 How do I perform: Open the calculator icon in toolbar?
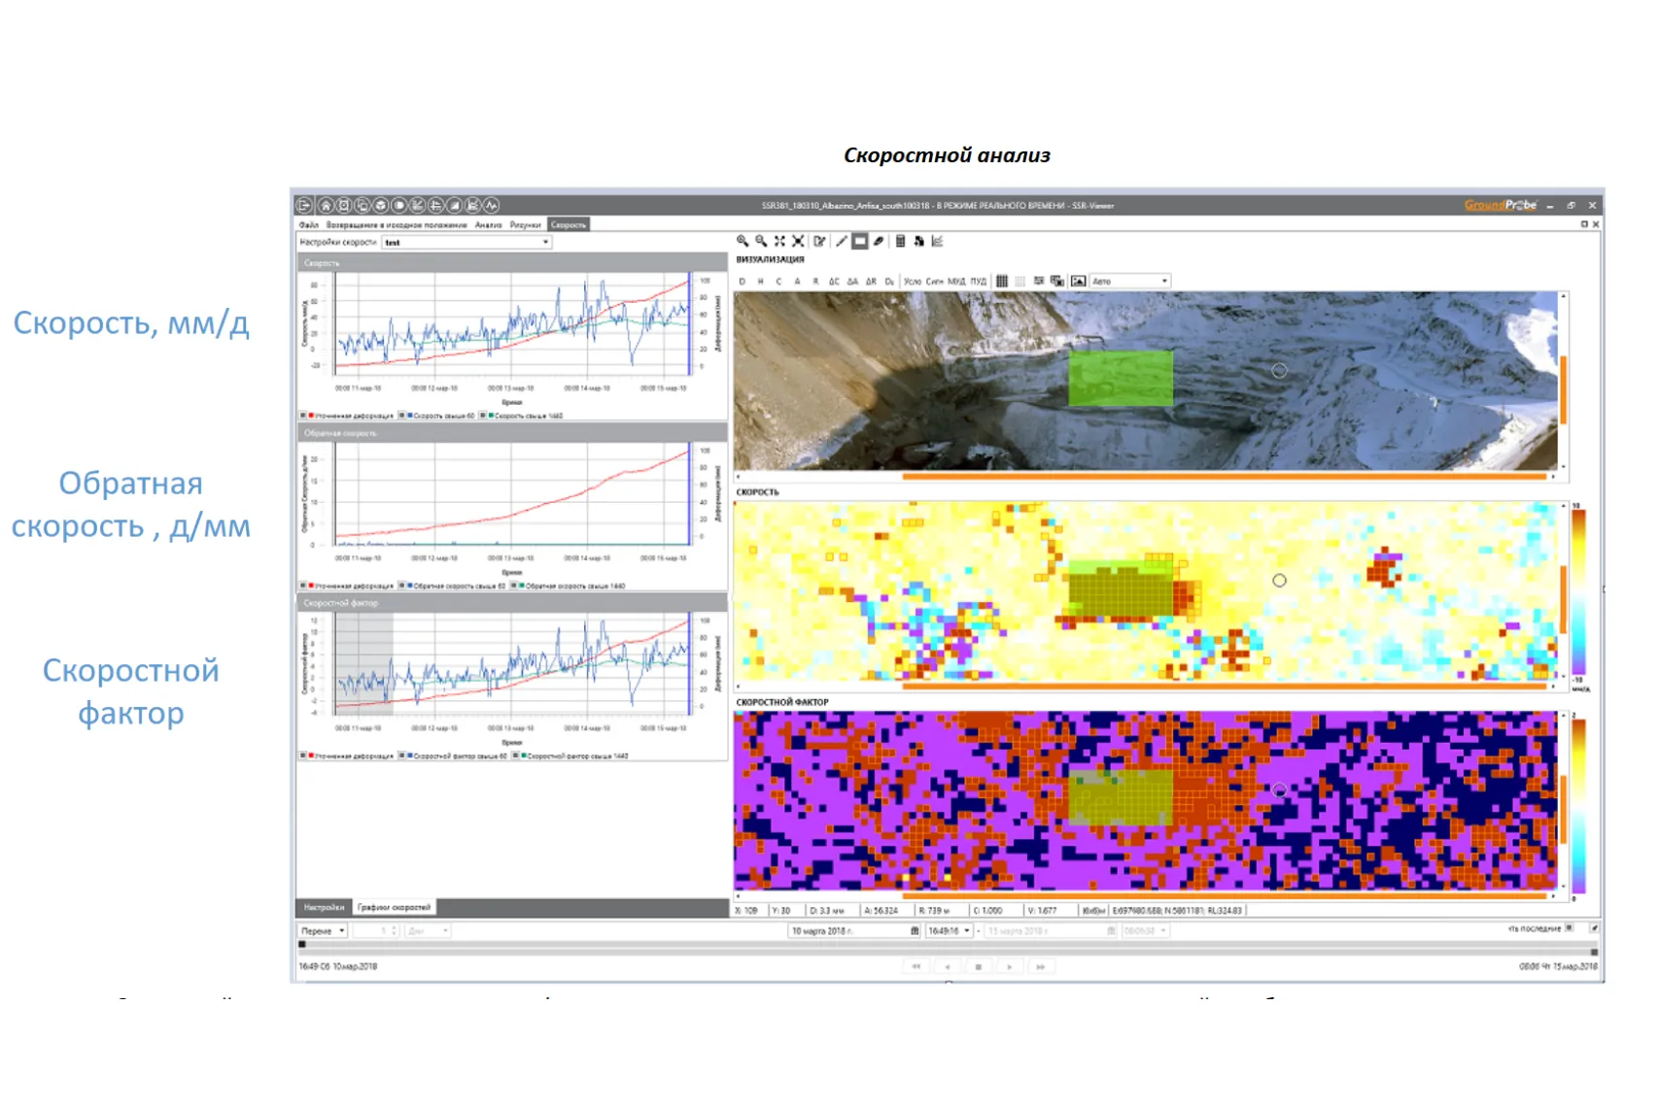(900, 241)
